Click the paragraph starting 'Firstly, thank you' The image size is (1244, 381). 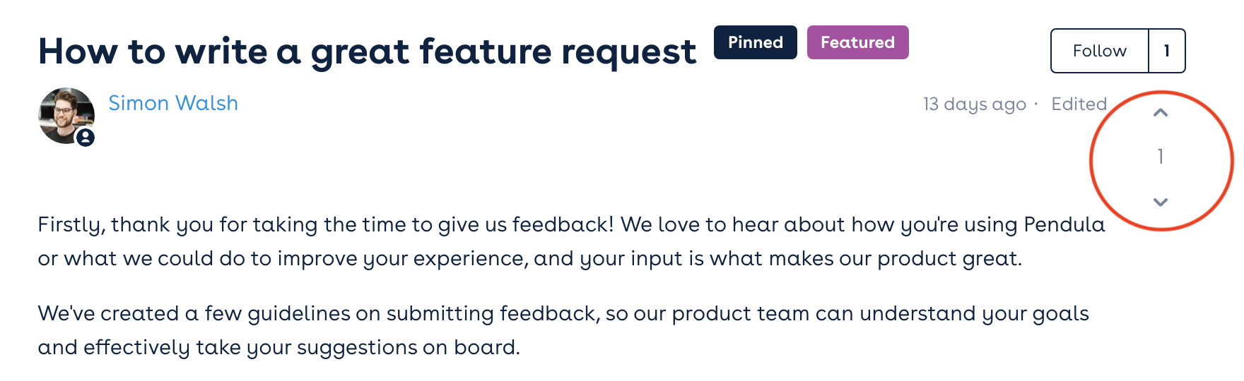click(x=571, y=241)
